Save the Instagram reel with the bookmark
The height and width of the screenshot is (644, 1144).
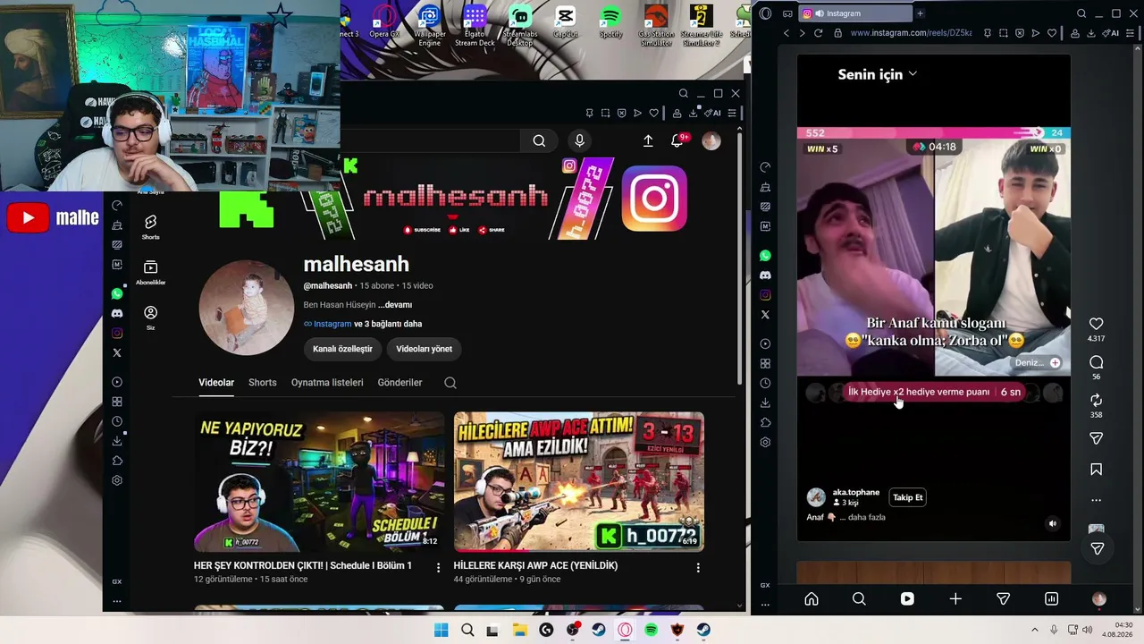tap(1096, 470)
